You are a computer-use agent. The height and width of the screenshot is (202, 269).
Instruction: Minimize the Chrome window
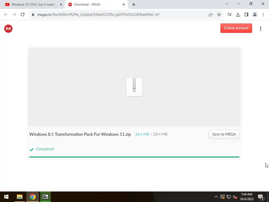tap(239, 4)
